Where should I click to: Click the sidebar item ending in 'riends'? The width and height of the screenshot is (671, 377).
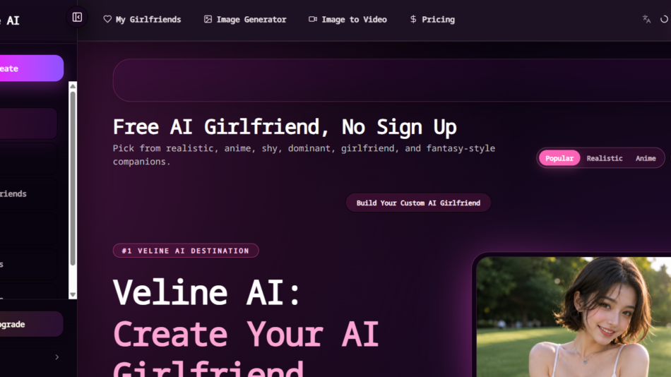(28, 194)
